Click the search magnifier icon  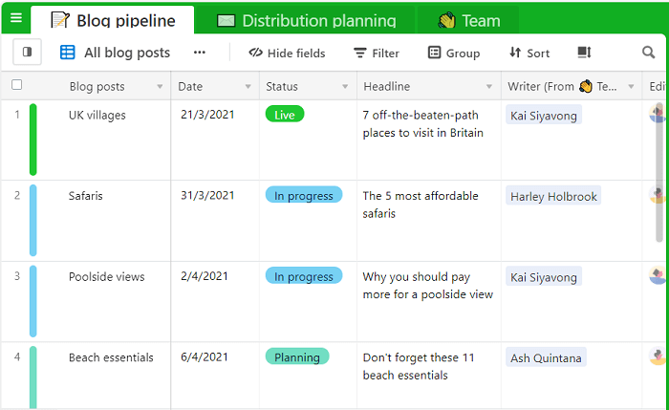649,53
